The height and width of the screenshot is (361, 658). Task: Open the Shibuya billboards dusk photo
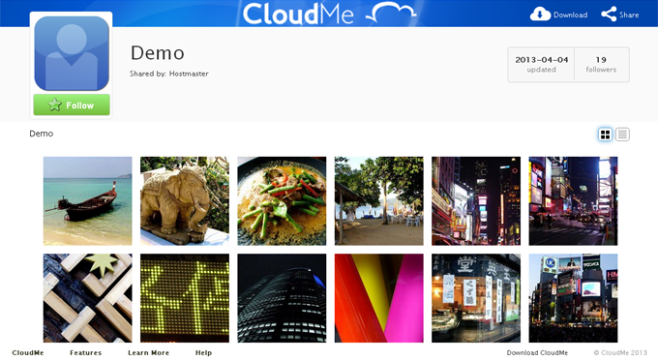click(x=573, y=298)
